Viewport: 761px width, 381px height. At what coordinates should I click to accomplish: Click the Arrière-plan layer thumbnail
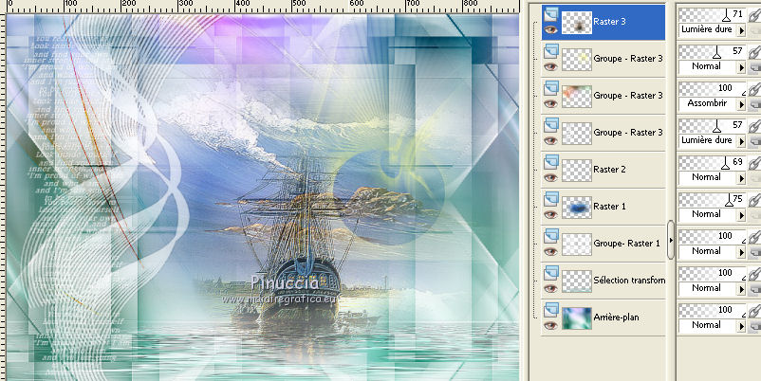point(577,318)
